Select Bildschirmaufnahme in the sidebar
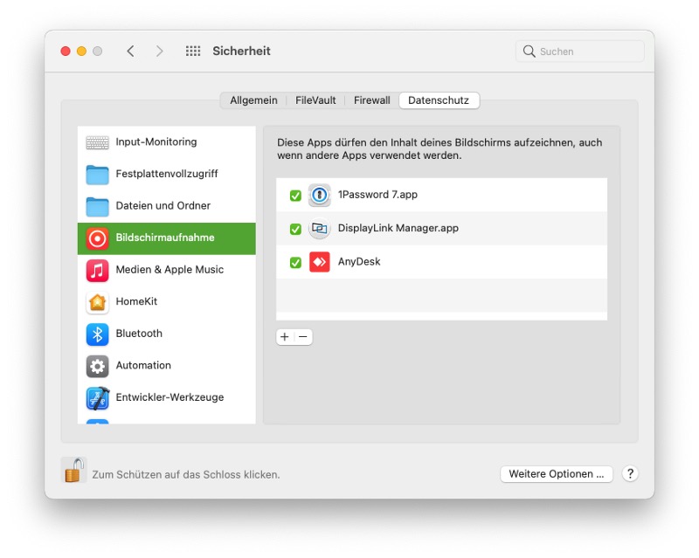This screenshot has height=558, width=699. pyautogui.click(x=165, y=238)
